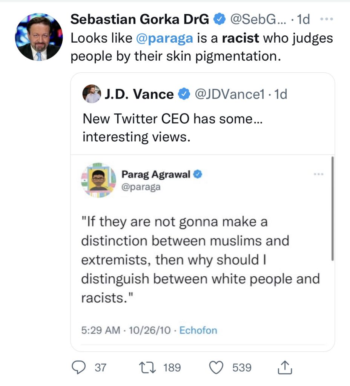Click the Sebastian Gorka DrG display name
The image size is (350, 386).
tap(140, 19)
